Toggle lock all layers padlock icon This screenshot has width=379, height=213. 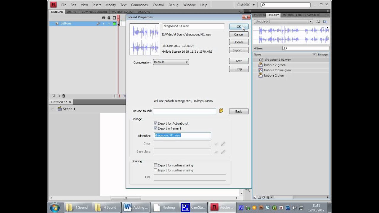tap(109, 18)
